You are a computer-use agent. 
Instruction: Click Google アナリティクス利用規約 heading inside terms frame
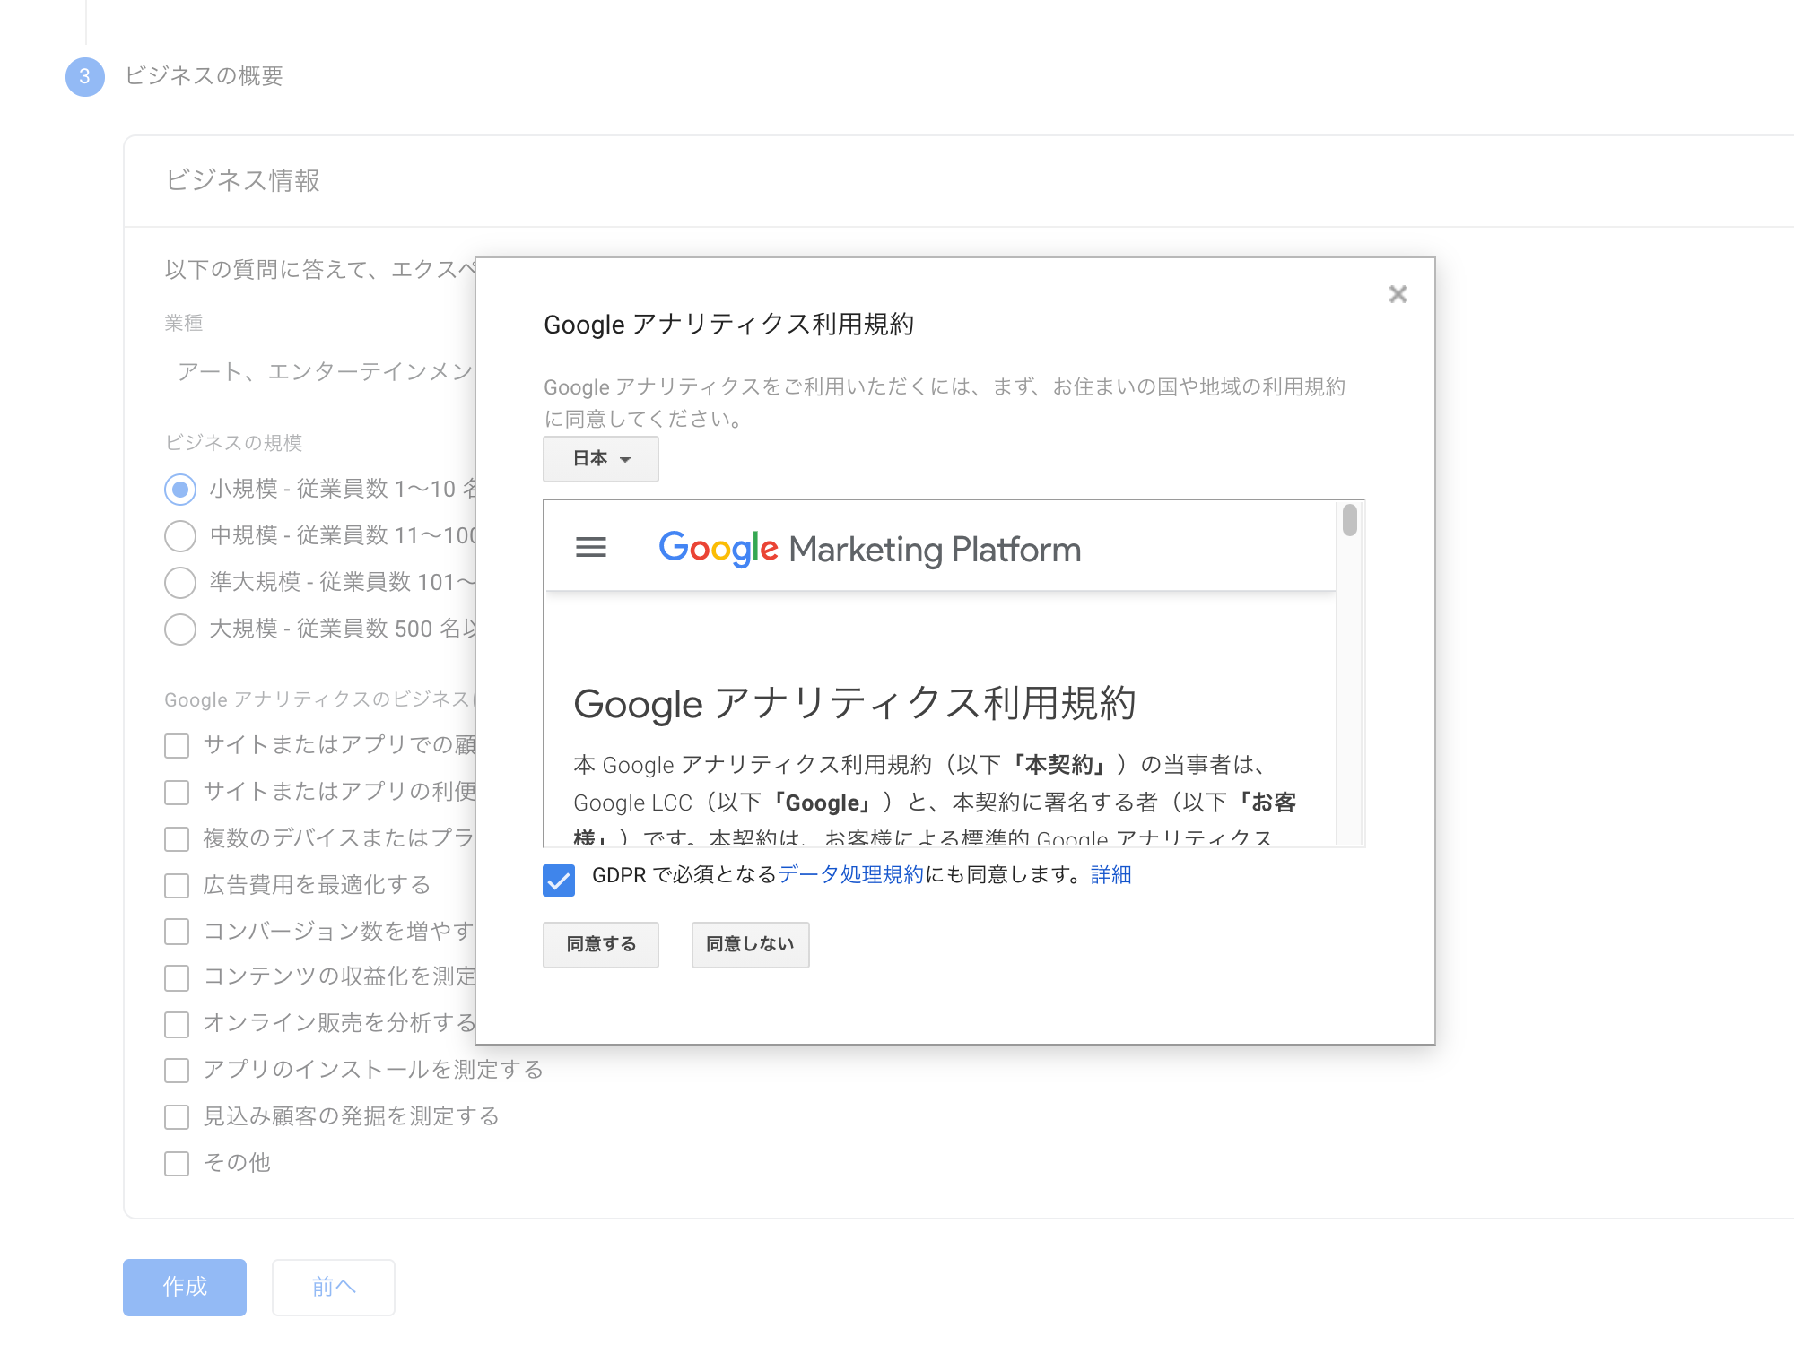pos(855,703)
